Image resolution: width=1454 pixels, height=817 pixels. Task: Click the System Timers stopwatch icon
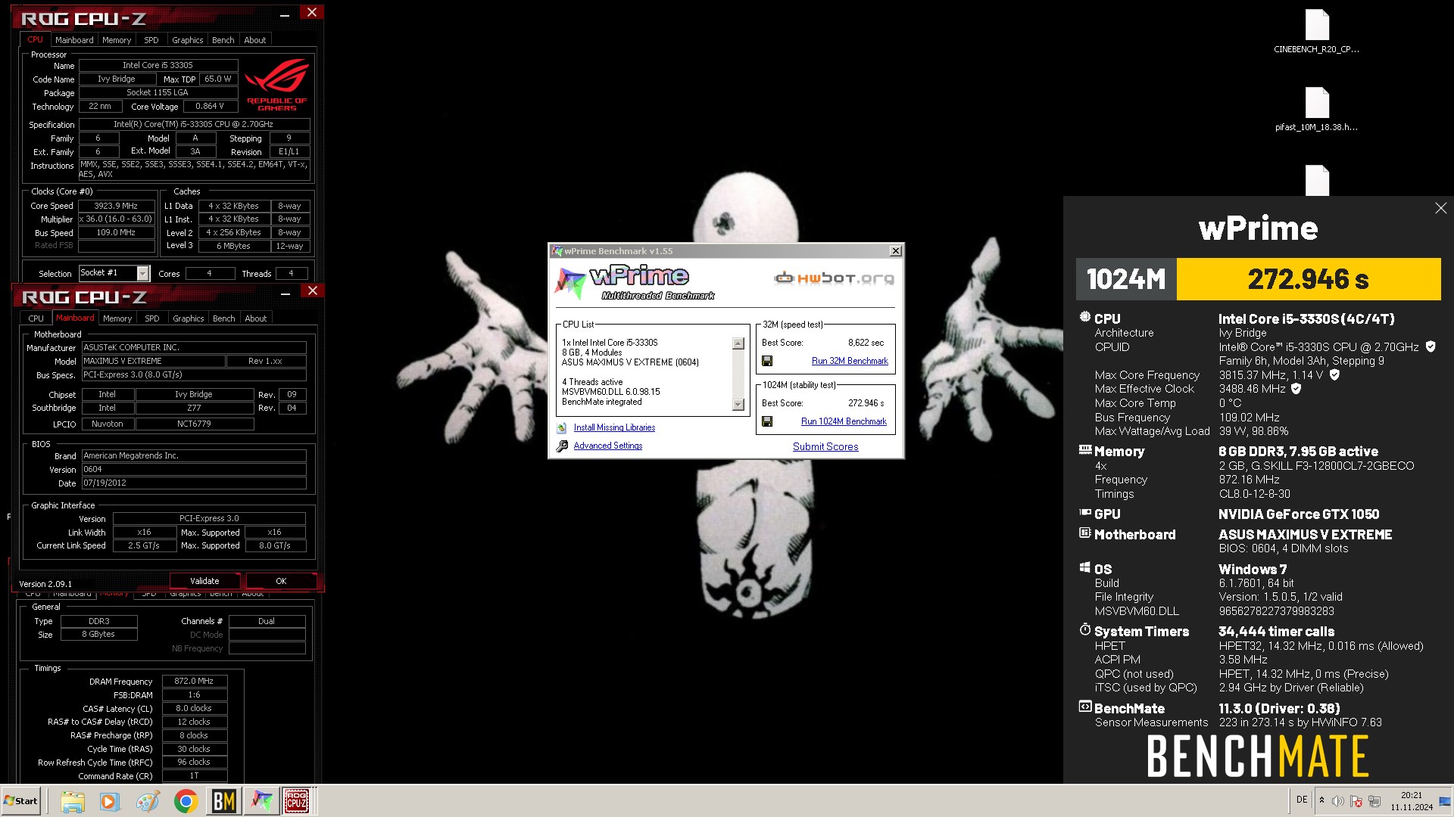tap(1085, 629)
